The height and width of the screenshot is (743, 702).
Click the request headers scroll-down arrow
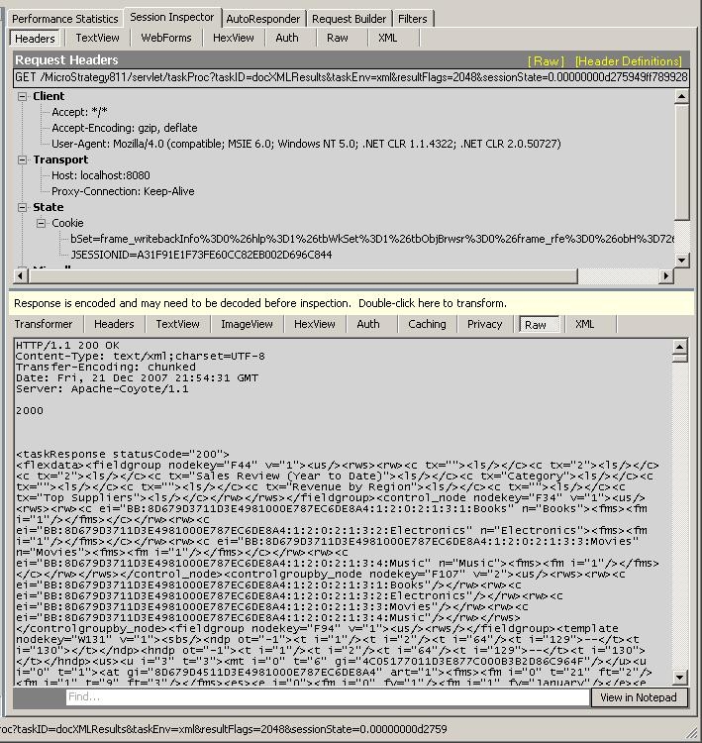[681, 260]
